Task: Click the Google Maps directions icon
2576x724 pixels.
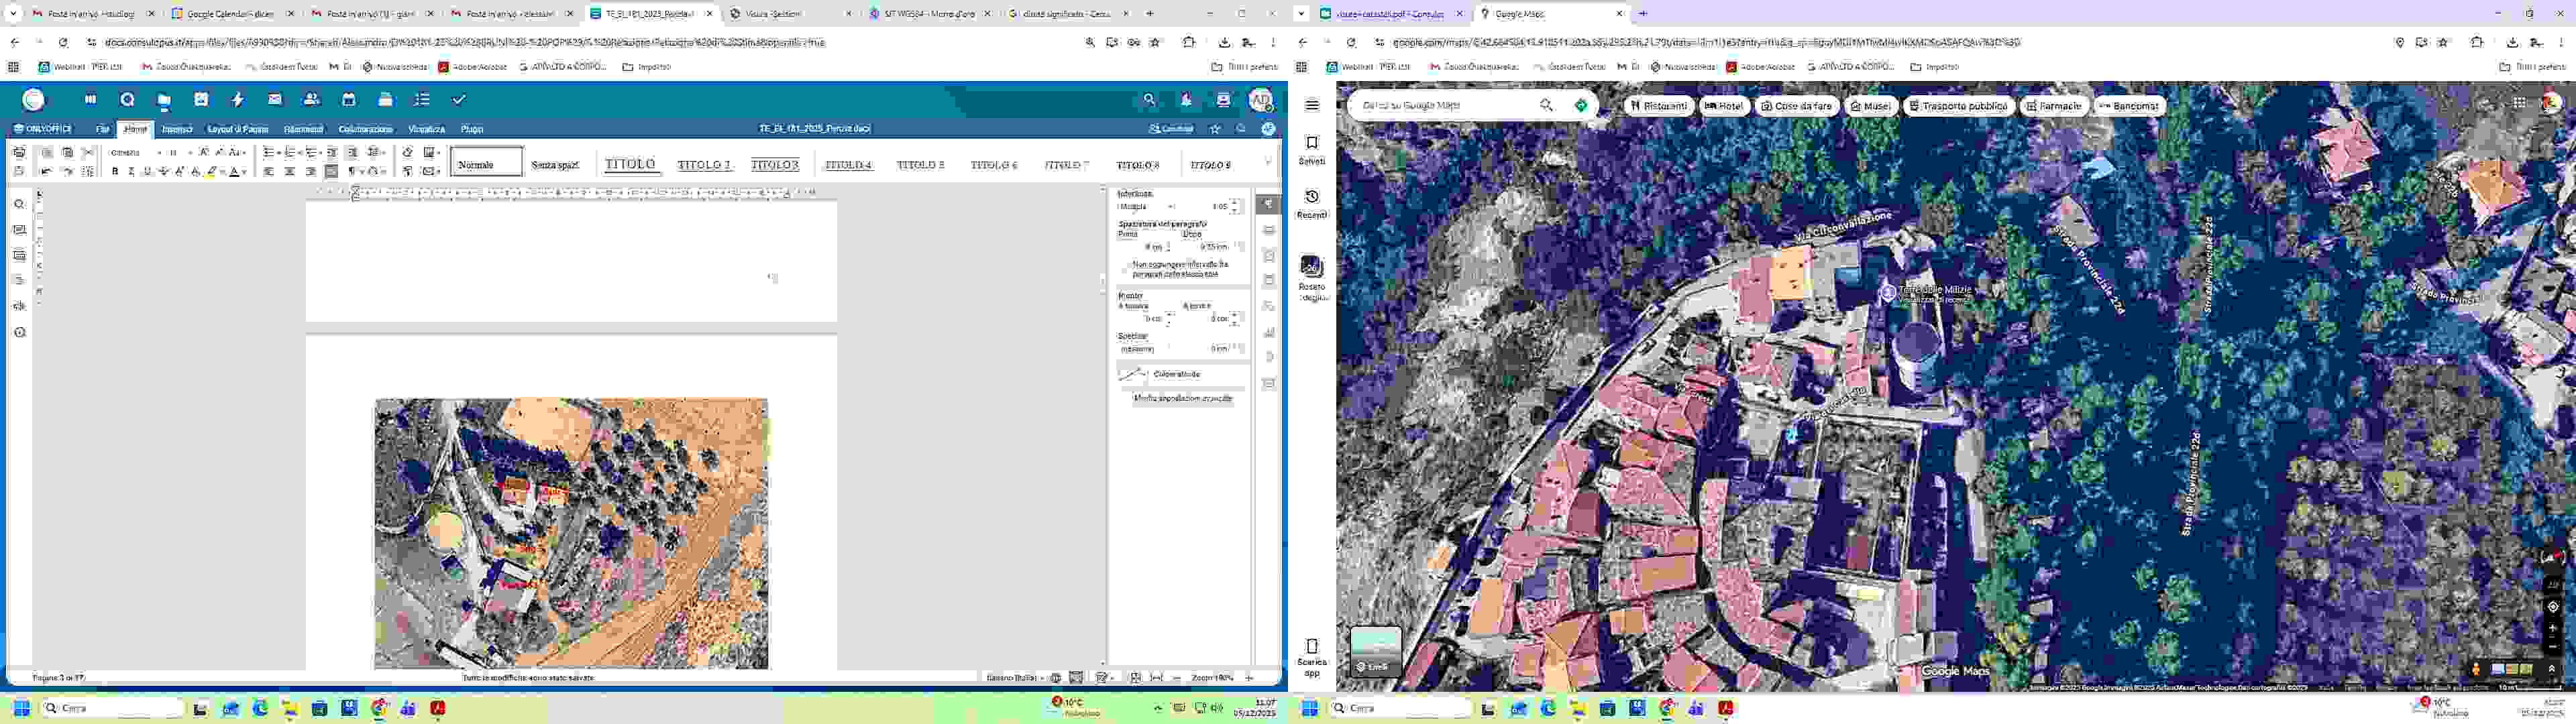Action: tap(1580, 105)
